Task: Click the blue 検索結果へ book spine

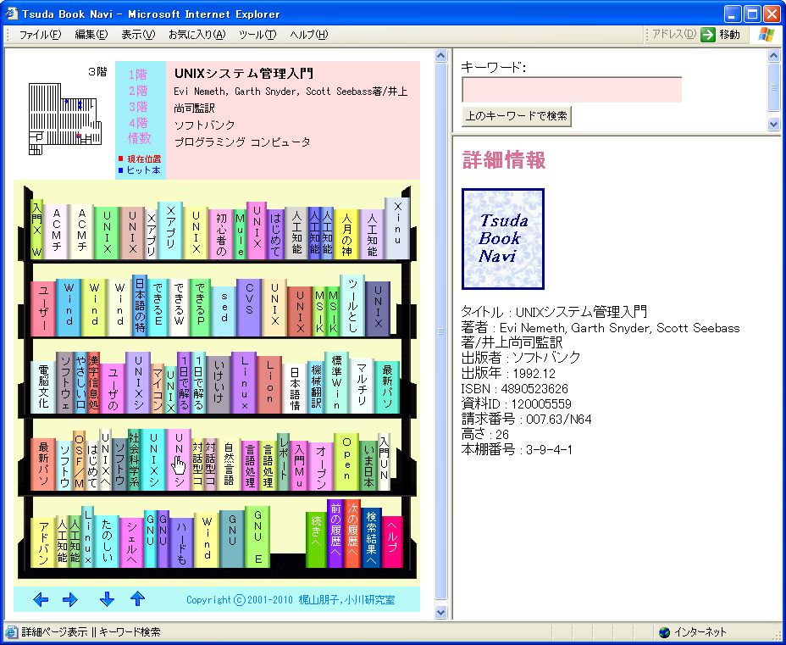Action: pyautogui.click(x=372, y=537)
